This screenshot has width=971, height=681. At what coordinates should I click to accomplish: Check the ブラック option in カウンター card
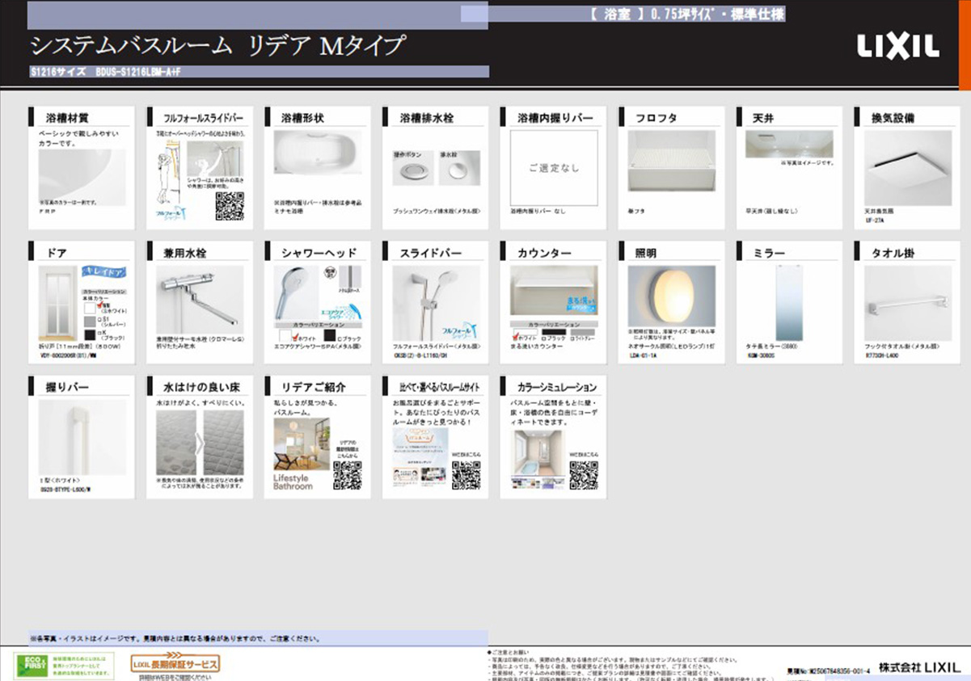coord(546,338)
